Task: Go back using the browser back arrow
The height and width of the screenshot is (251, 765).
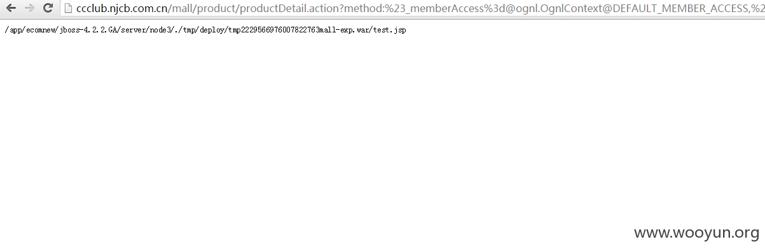Action: [11, 8]
